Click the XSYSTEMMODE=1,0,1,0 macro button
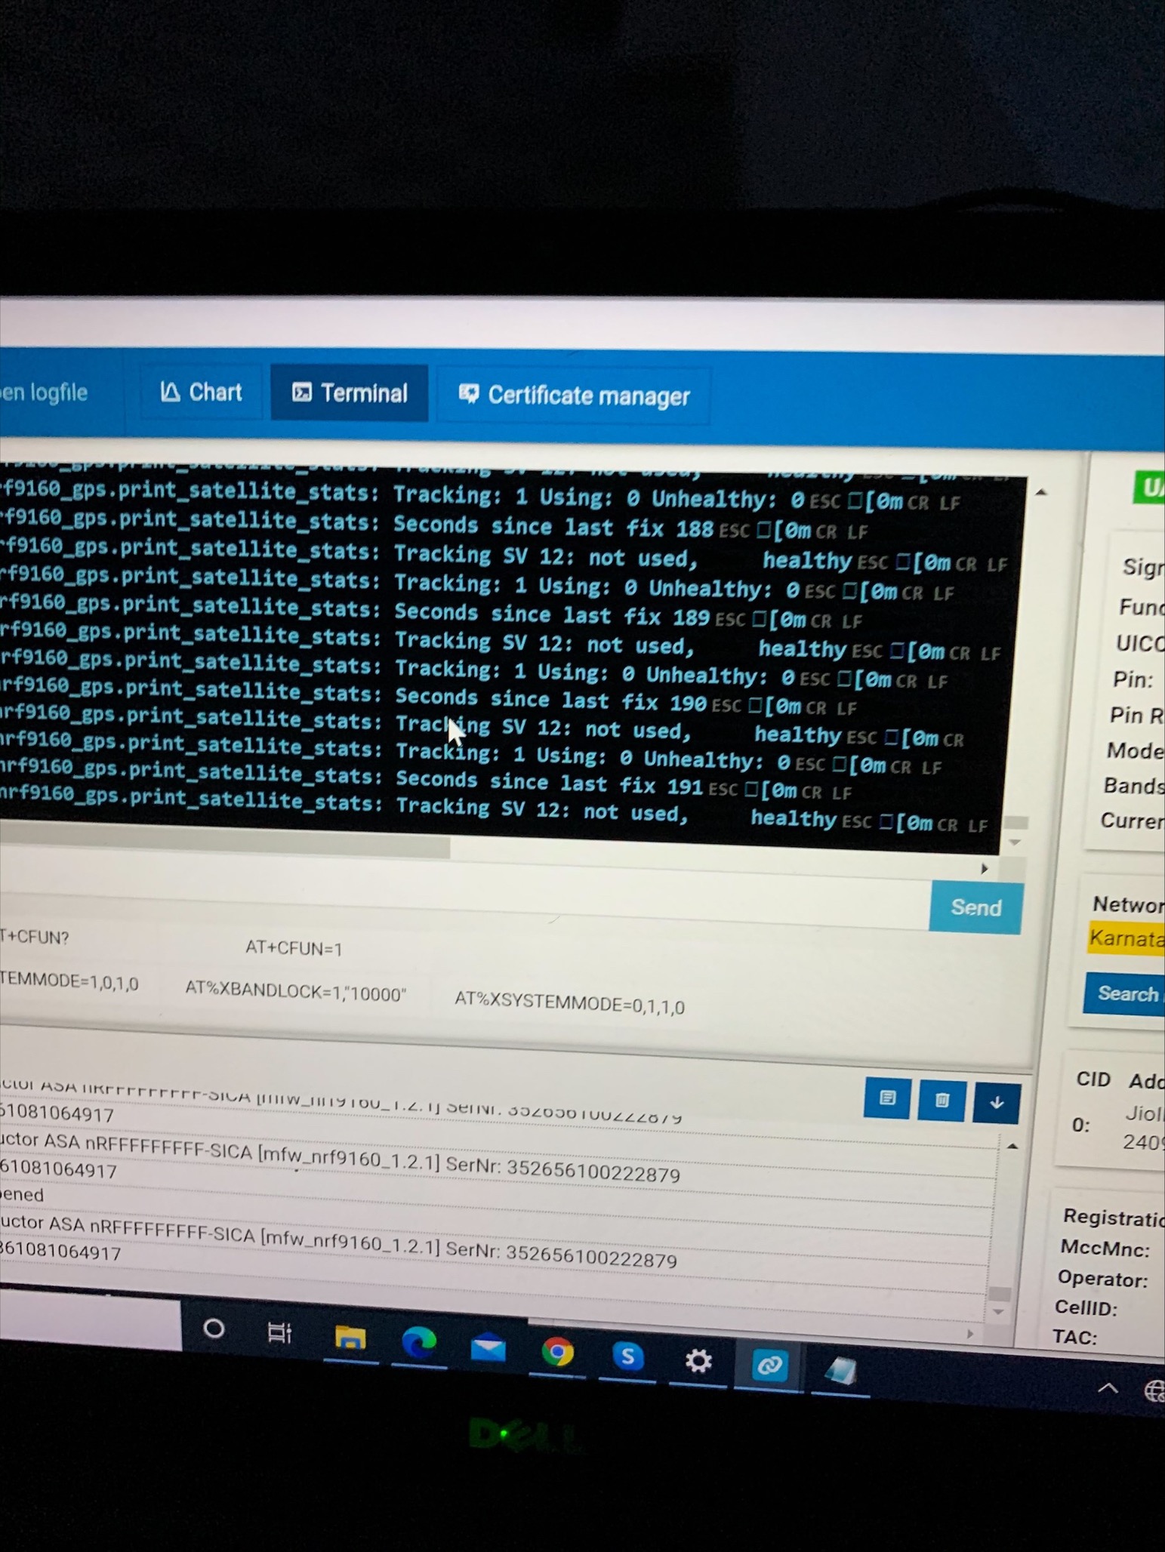This screenshot has width=1165, height=1552. pos(69,982)
